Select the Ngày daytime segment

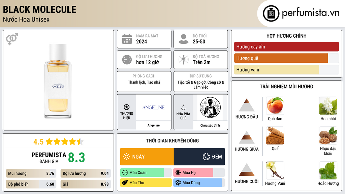pos(147,157)
